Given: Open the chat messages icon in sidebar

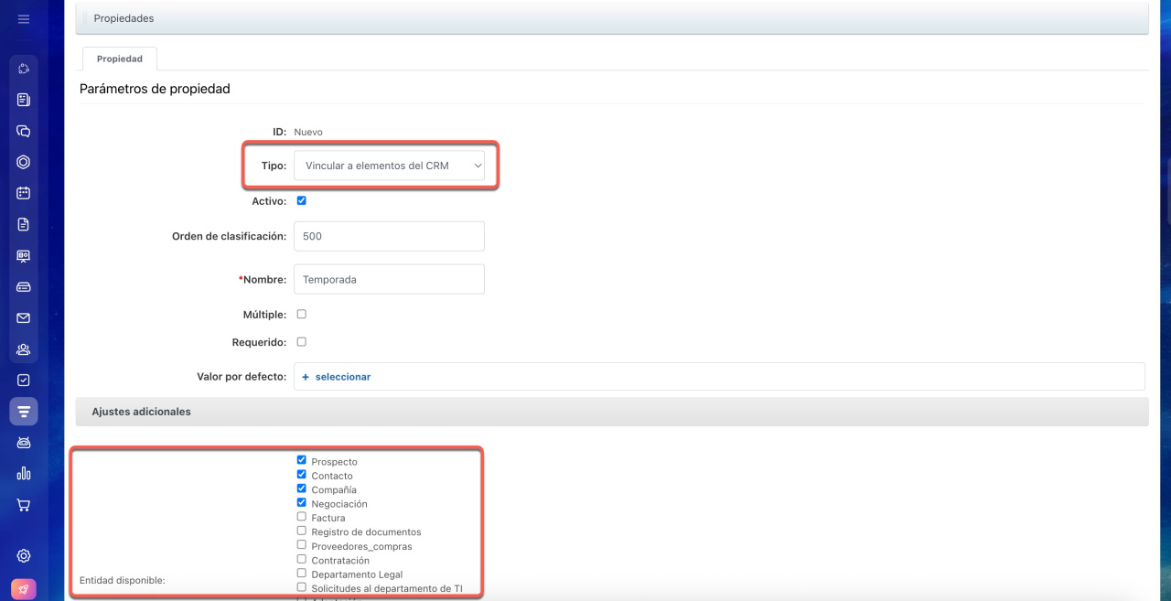Looking at the screenshot, I should (24, 131).
